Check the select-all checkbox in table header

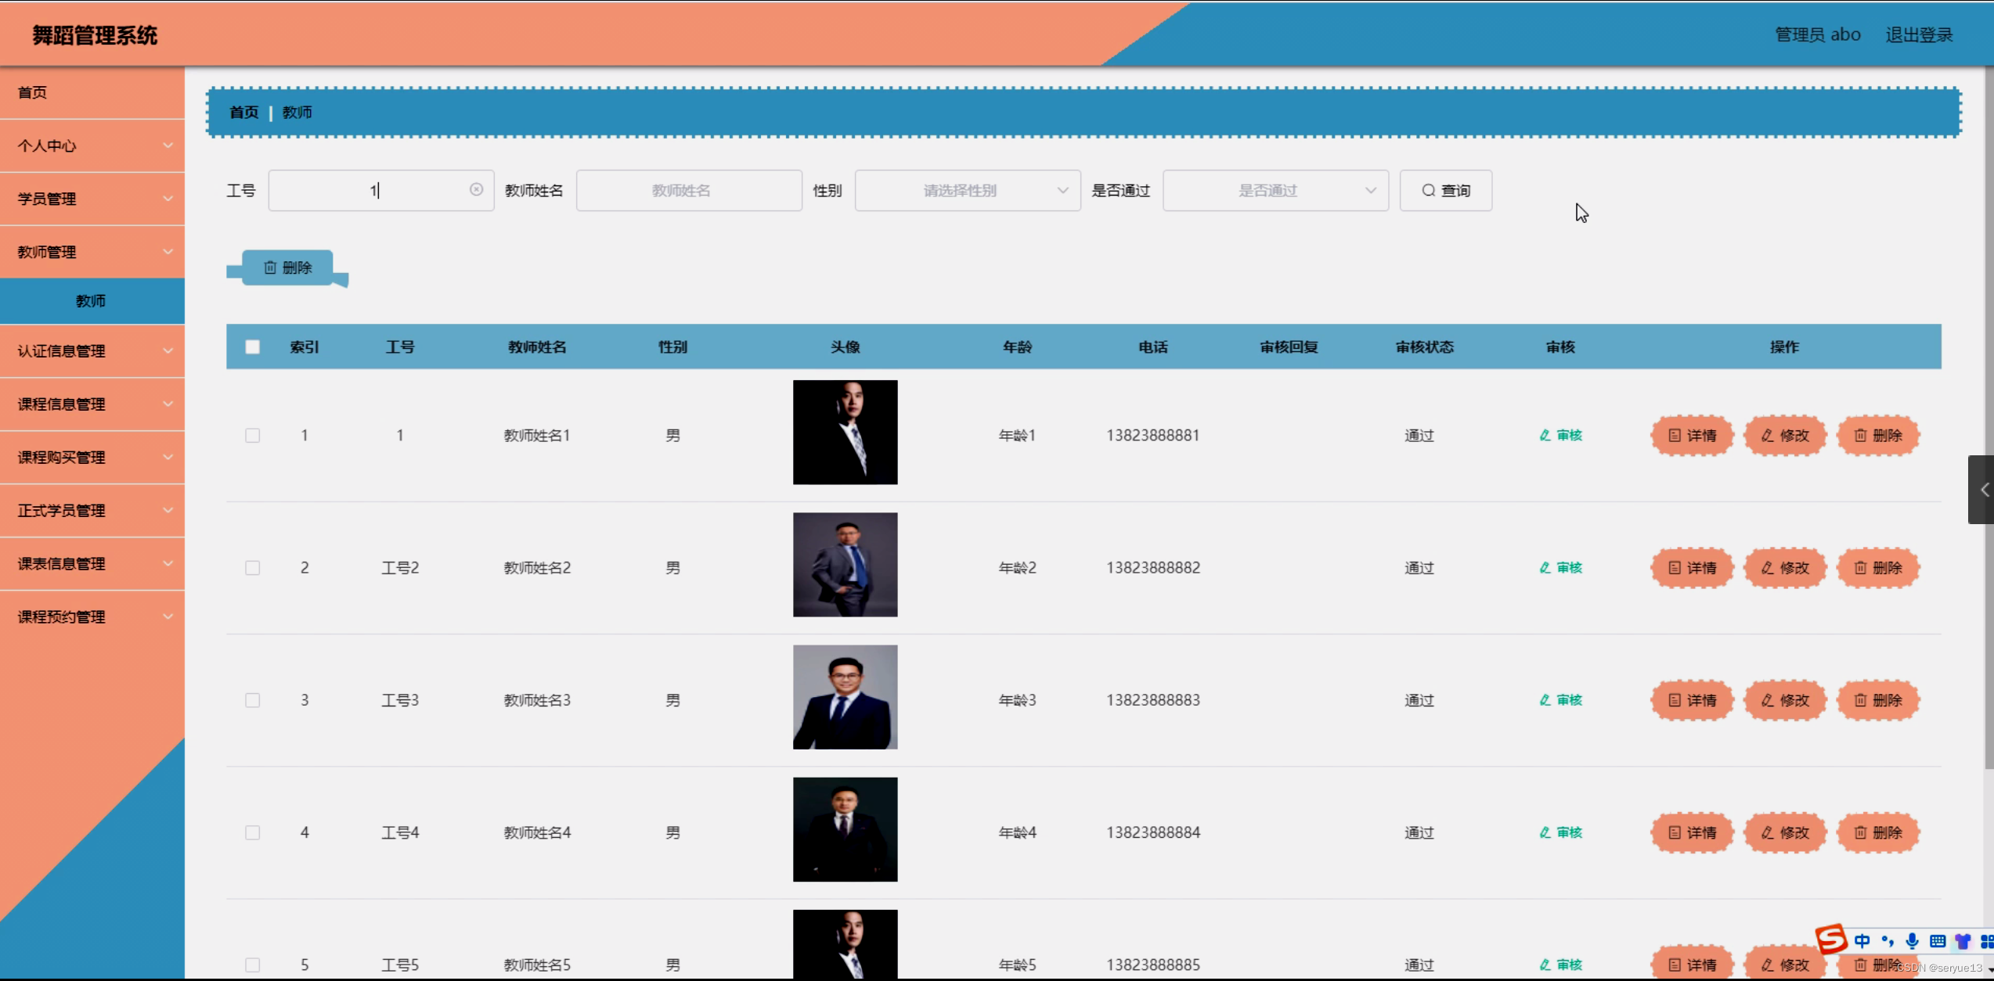point(252,346)
